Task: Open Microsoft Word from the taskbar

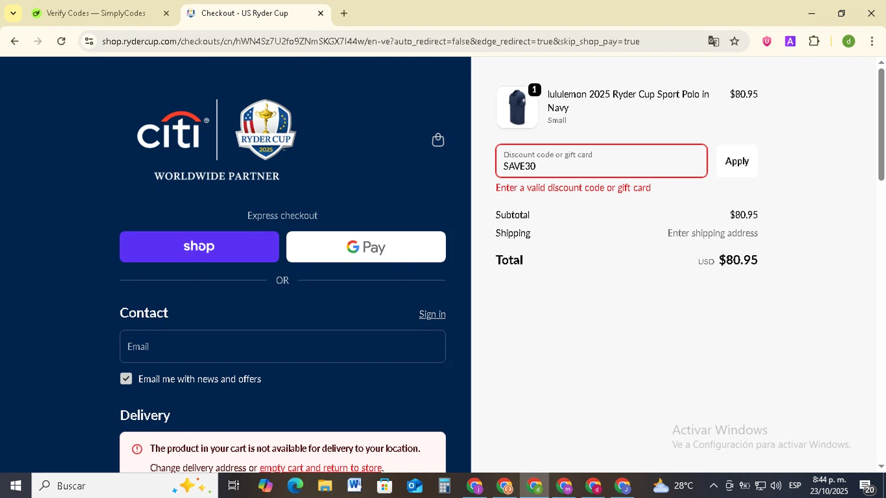Action: [x=354, y=486]
